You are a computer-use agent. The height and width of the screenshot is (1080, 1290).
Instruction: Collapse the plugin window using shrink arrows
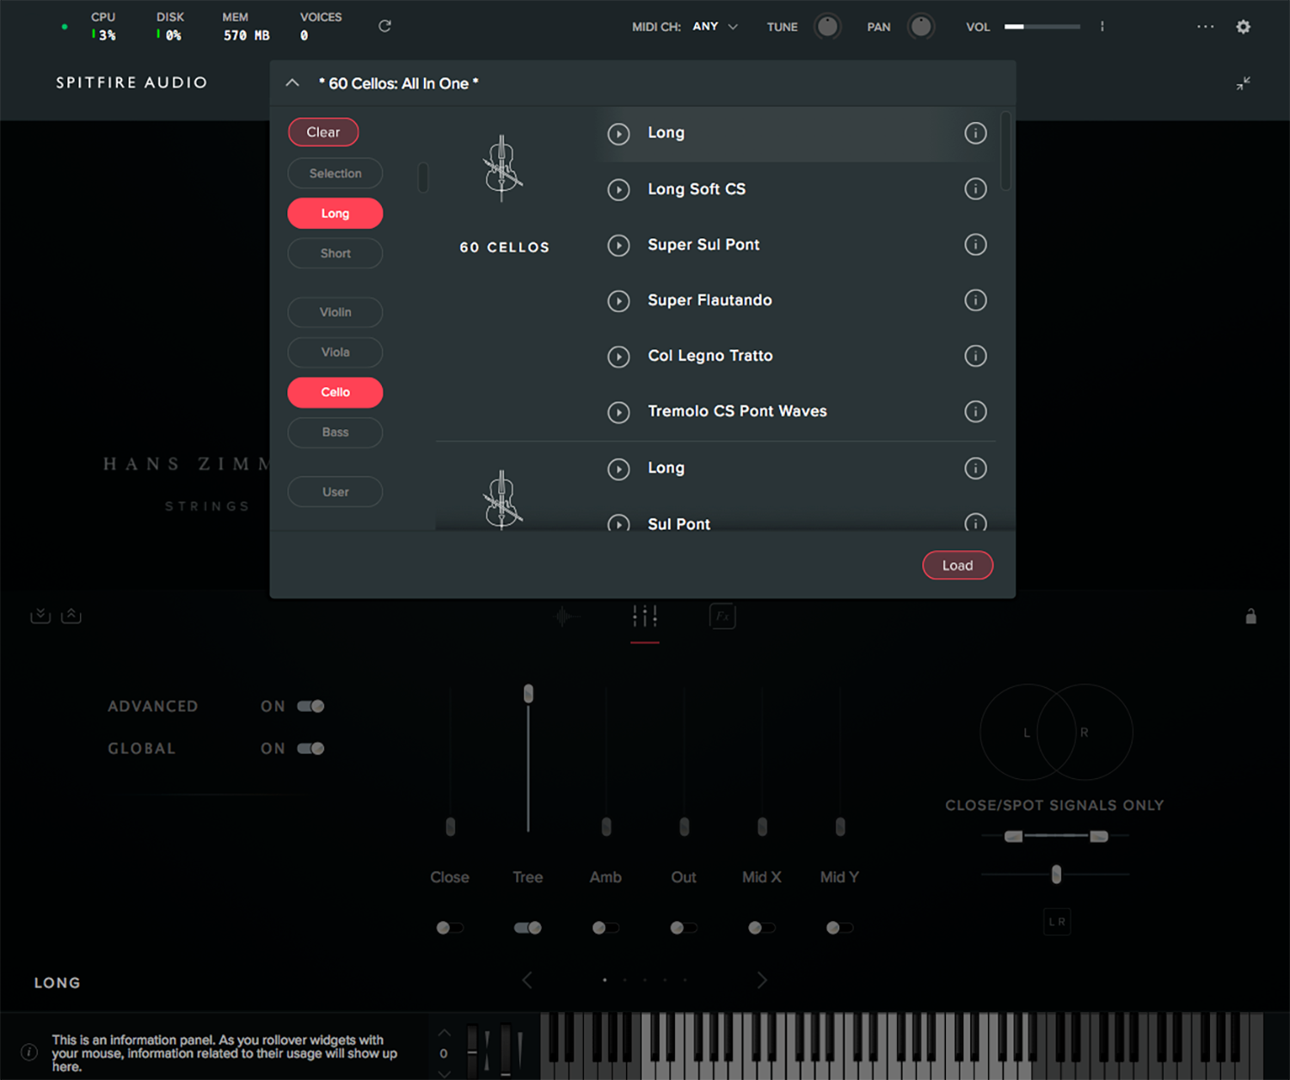point(1243,83)
